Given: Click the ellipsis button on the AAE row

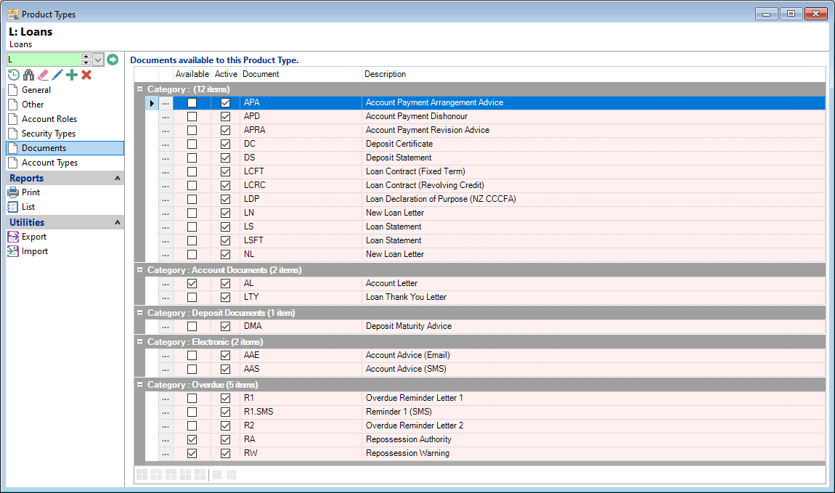Looking at the screenshot, I should 166,356.
